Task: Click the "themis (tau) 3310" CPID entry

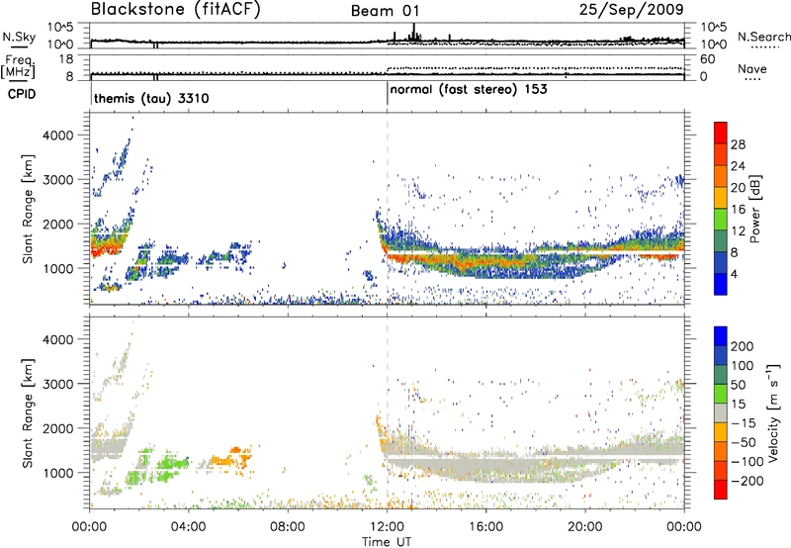Action: coord(151,98)
